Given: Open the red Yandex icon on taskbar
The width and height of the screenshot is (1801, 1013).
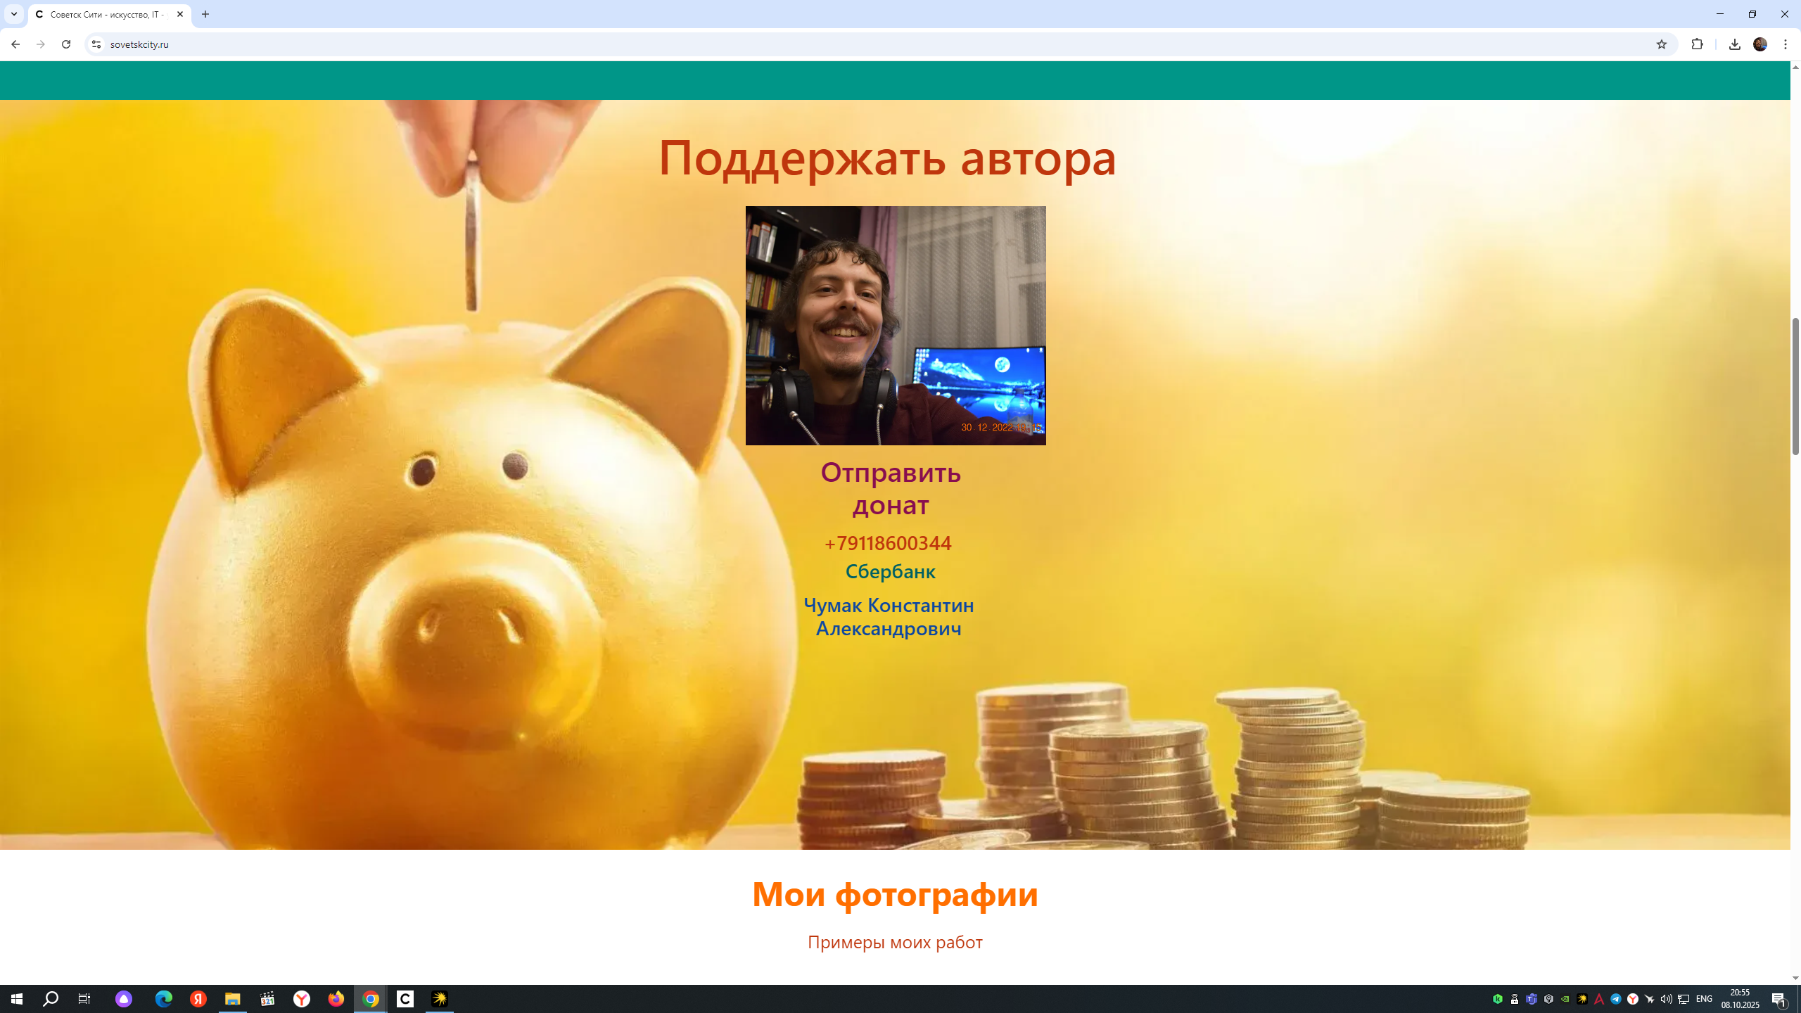Looking at the screenshot, I should pos(198,999).
